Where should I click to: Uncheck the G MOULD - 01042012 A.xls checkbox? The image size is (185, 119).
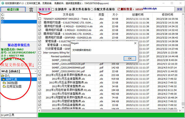[x=40, y=26]
